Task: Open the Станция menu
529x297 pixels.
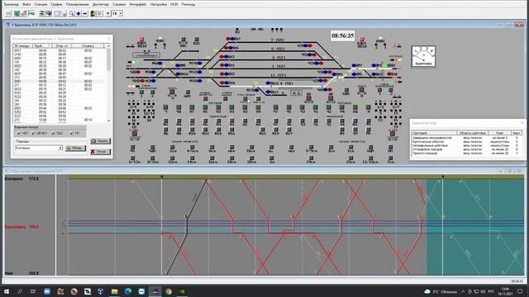Action: pyautogui.click(x=41, y=4)
